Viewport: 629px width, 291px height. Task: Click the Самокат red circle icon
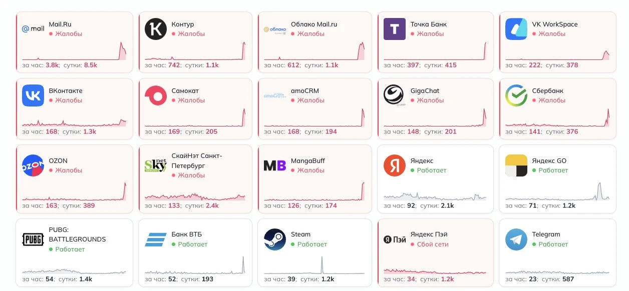[156, 95]
